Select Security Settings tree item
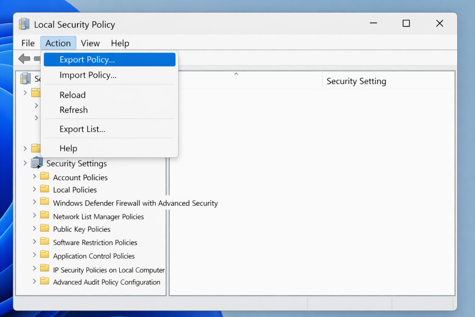The height and width of the screenshot is (317, 475). [77, 163]
